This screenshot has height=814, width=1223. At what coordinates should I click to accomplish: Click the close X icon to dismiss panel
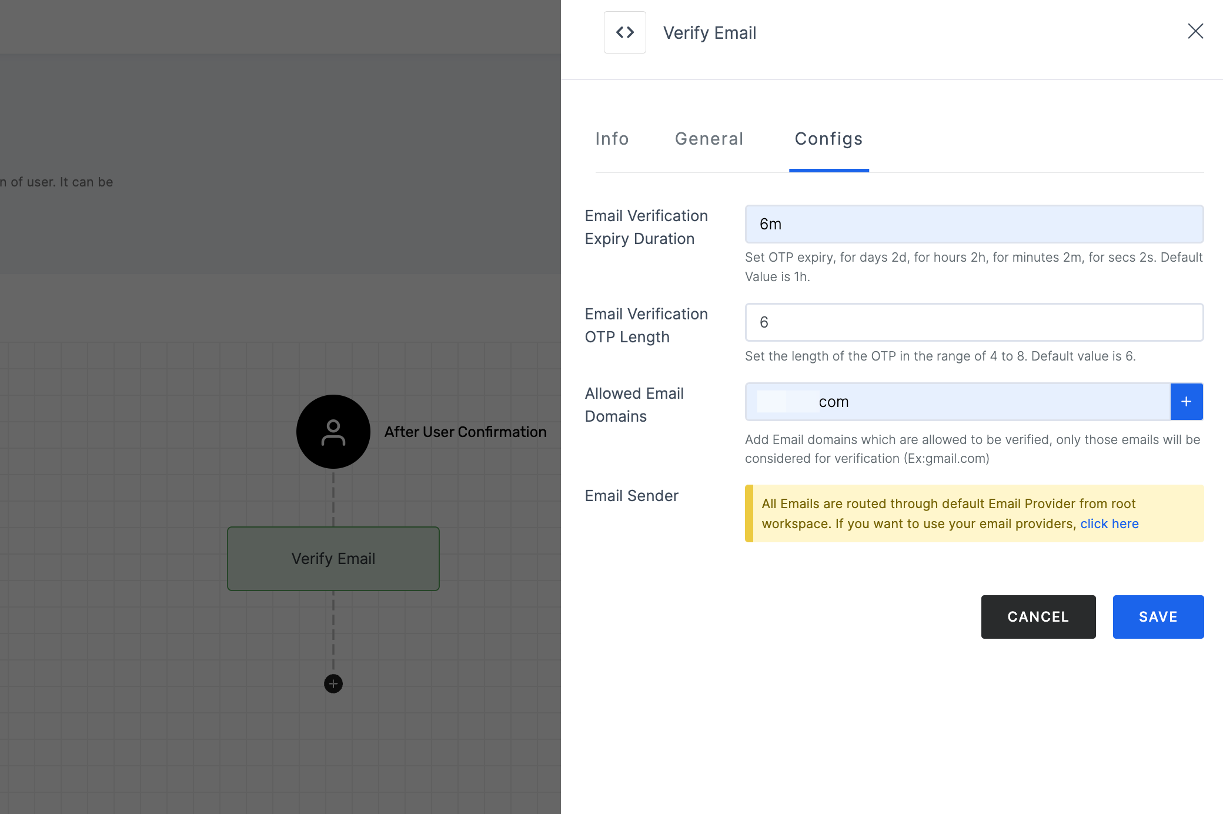coord(1196,32)
